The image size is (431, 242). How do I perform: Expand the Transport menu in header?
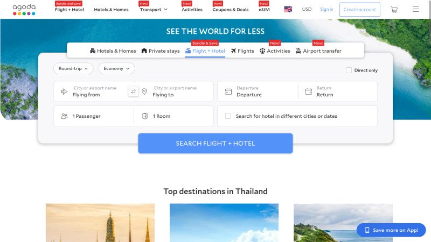[x=154, y=9]
